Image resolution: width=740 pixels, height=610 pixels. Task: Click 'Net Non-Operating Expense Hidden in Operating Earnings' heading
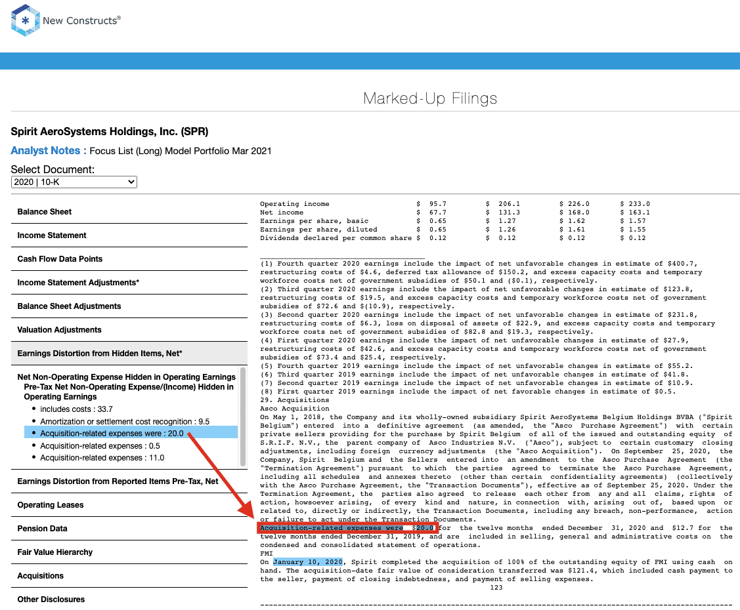pyautogui.click(x=127, y=376)
